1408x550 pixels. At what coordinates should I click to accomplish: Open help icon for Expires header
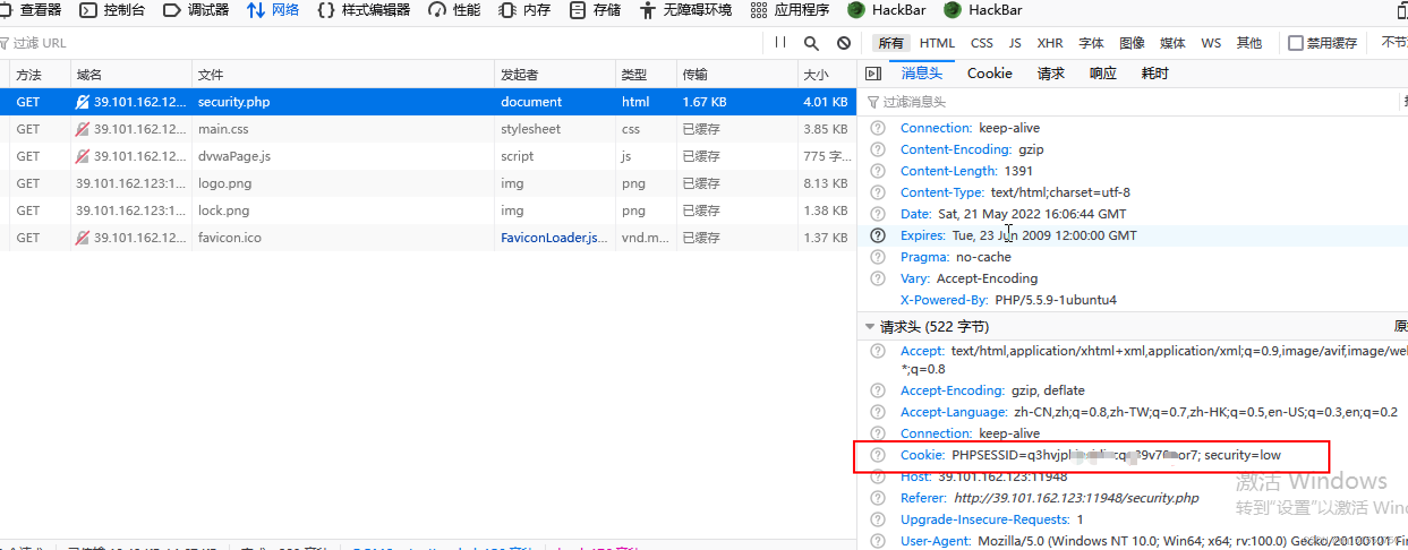877,235
